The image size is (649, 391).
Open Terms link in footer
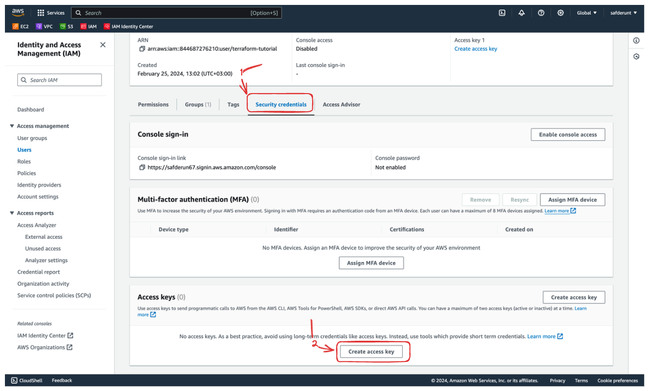(x=581, y=380)
